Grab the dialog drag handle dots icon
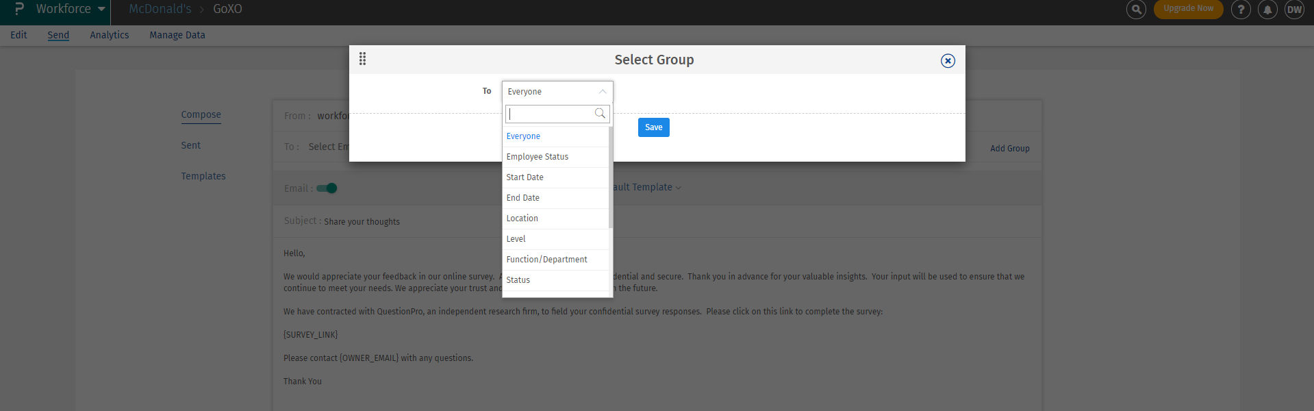The image size is (1314, 411). 363,59
